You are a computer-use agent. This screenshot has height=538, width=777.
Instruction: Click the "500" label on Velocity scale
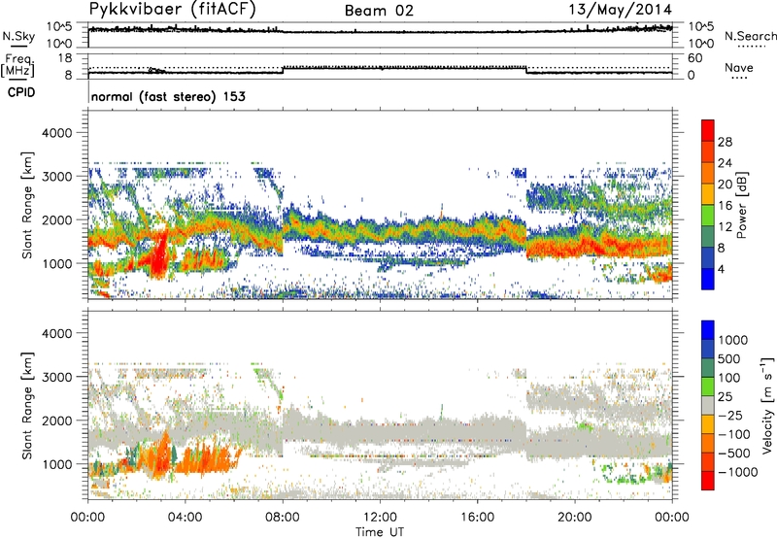point(729,358)
